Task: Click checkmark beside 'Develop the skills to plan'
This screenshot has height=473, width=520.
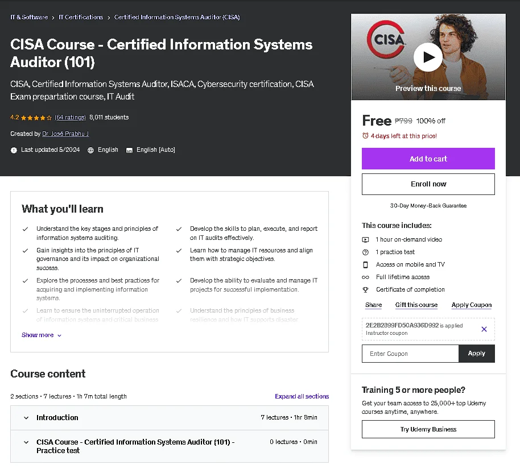Action: 179,229
